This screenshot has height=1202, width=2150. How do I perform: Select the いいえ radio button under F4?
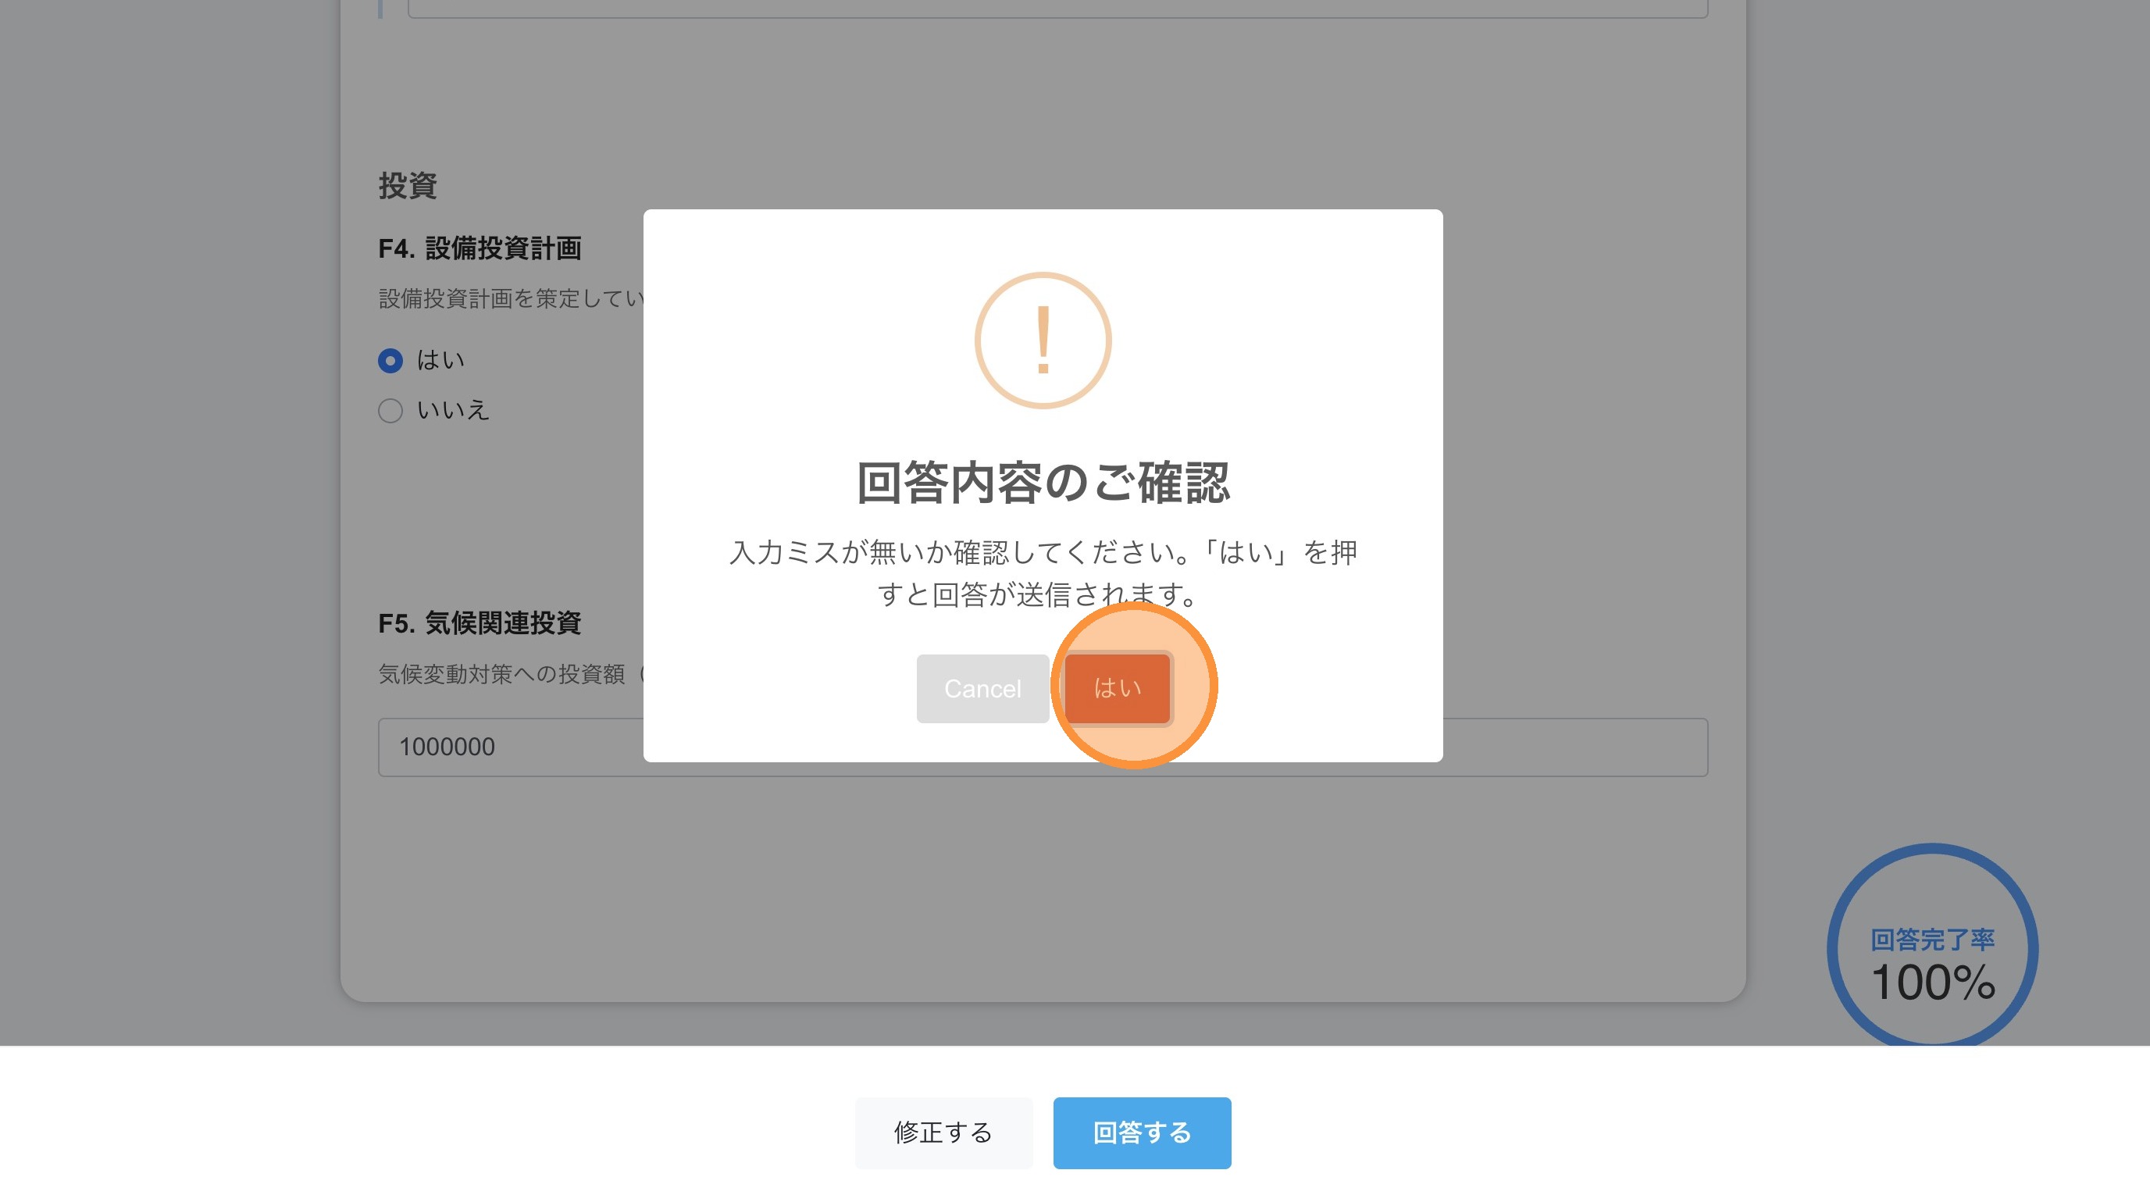[390, 411]
